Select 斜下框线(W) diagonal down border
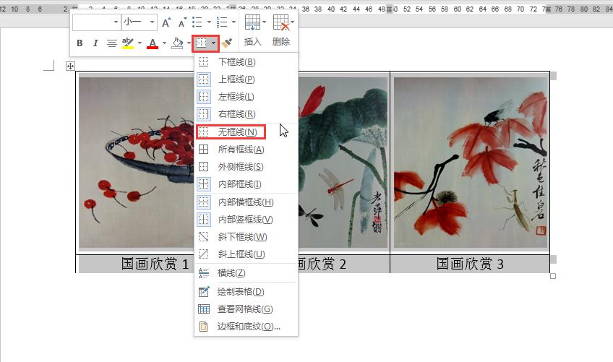The width and height of the screenshot is (613, 362). [246, 237]
